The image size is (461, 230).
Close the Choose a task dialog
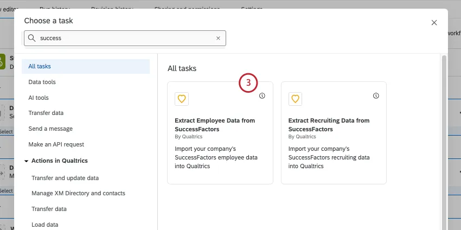[x=434, y=23]
